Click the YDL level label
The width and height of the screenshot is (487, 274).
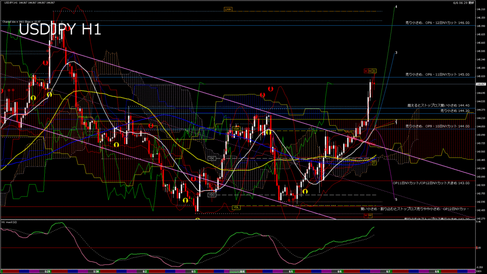pos(236,207)
